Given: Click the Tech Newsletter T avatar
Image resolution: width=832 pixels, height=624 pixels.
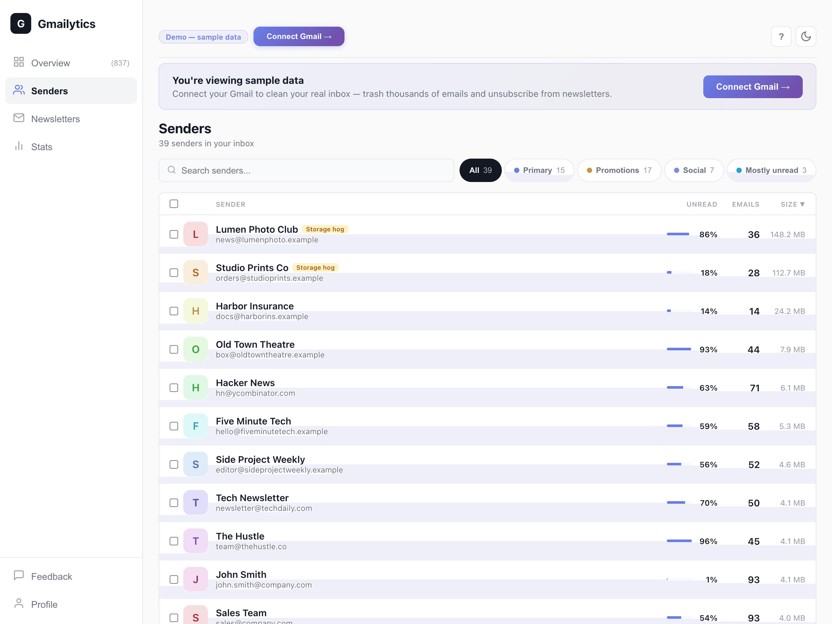Looking at the screenshot, I should tap(196, 502).
